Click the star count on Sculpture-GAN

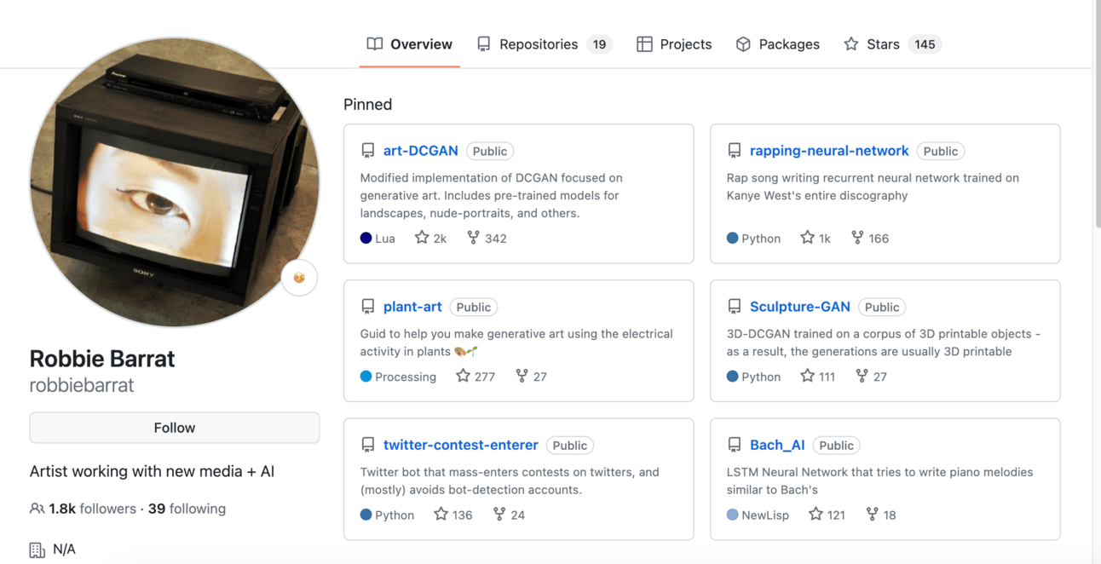(826, 377)
